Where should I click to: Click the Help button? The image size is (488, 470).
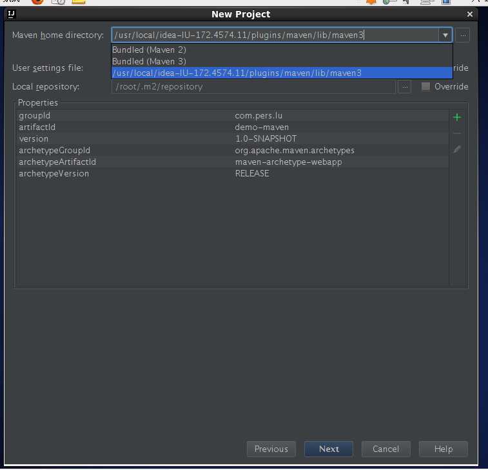(444, 449)
